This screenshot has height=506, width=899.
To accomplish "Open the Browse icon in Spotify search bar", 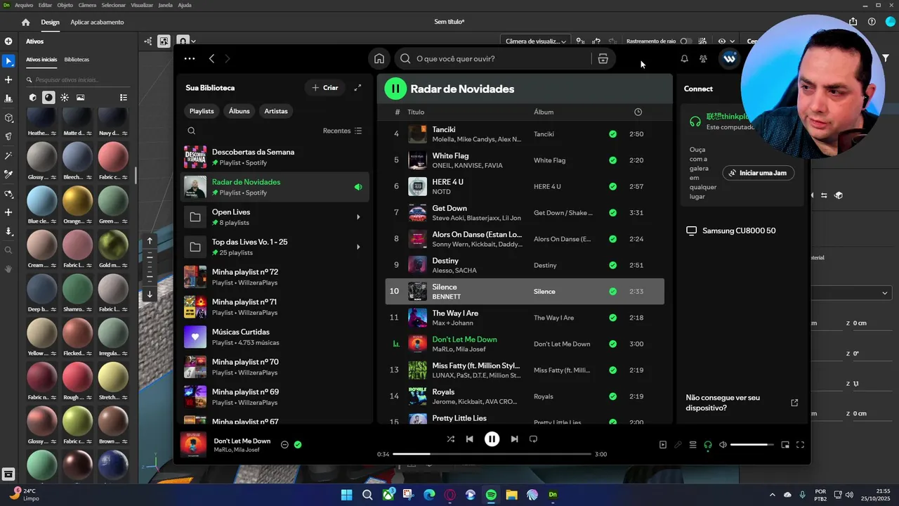I will point(603,59).
